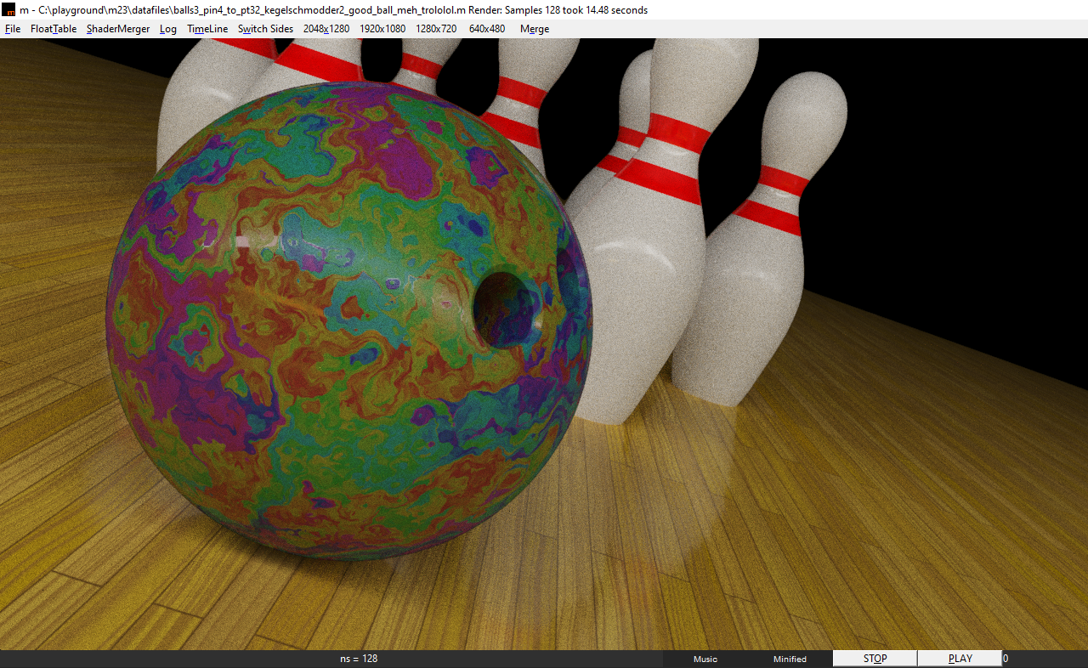The width and height of the screenshot is (1088, 668).
Task: Click the ns = 128 status text
Action: point(359,659)
